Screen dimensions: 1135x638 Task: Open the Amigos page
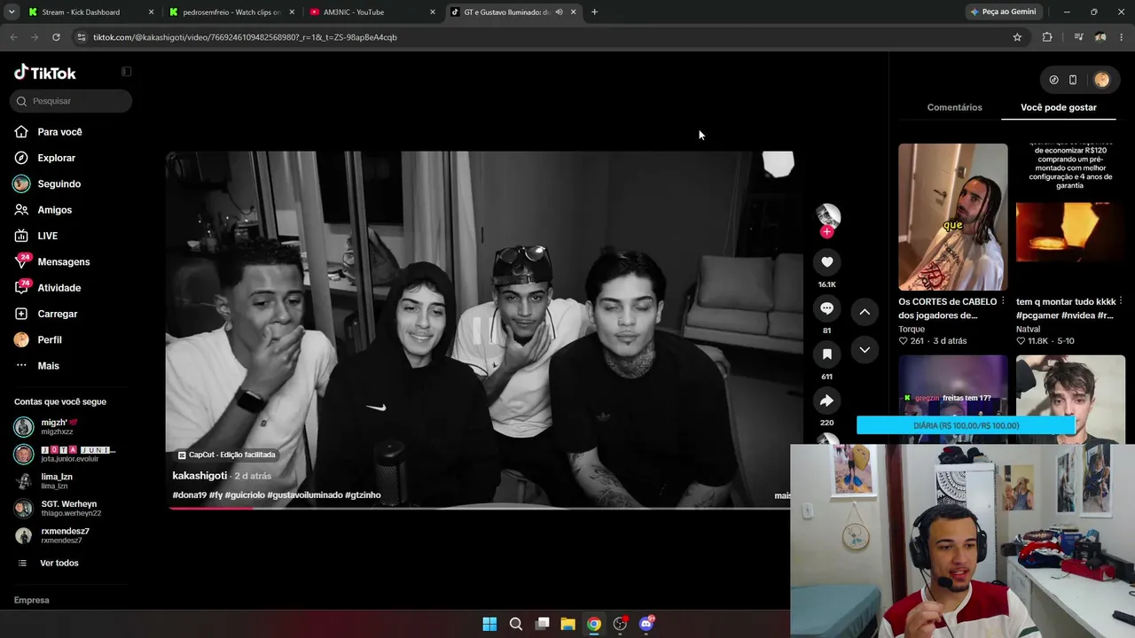54,210
